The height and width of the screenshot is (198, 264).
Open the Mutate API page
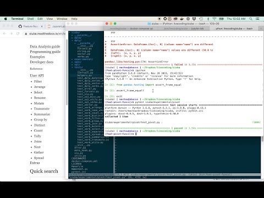coord(39,103)
